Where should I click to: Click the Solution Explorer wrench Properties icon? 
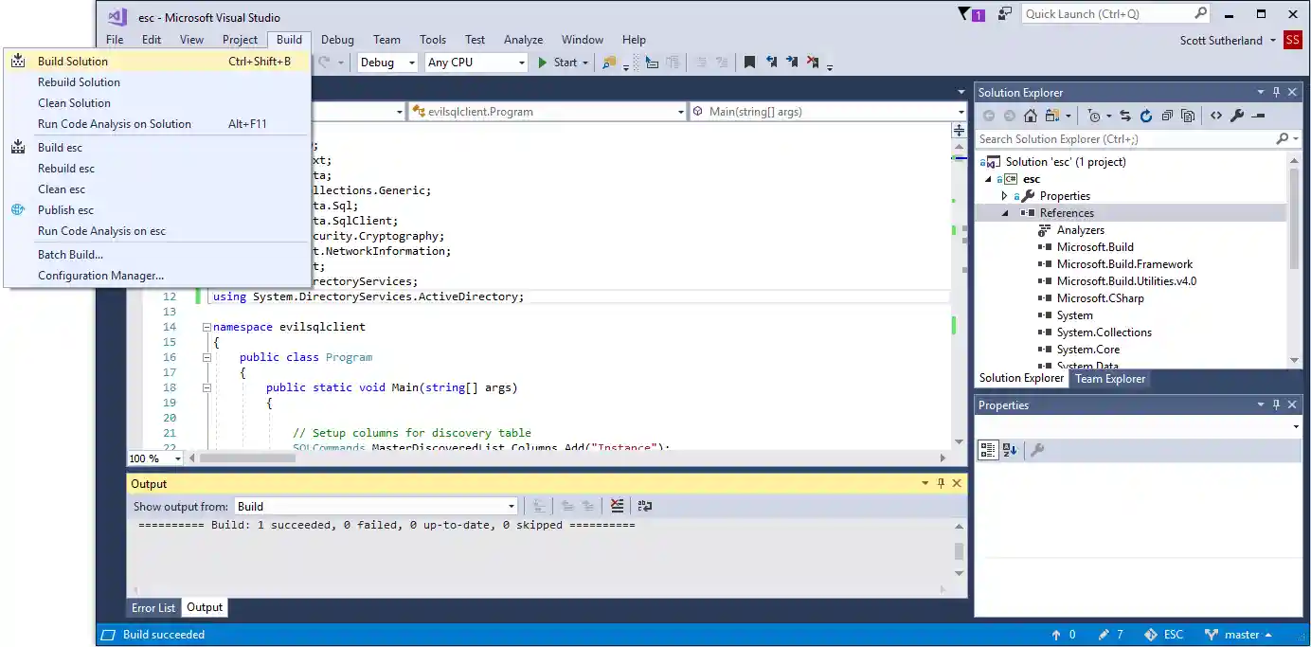click(1237, 116)
